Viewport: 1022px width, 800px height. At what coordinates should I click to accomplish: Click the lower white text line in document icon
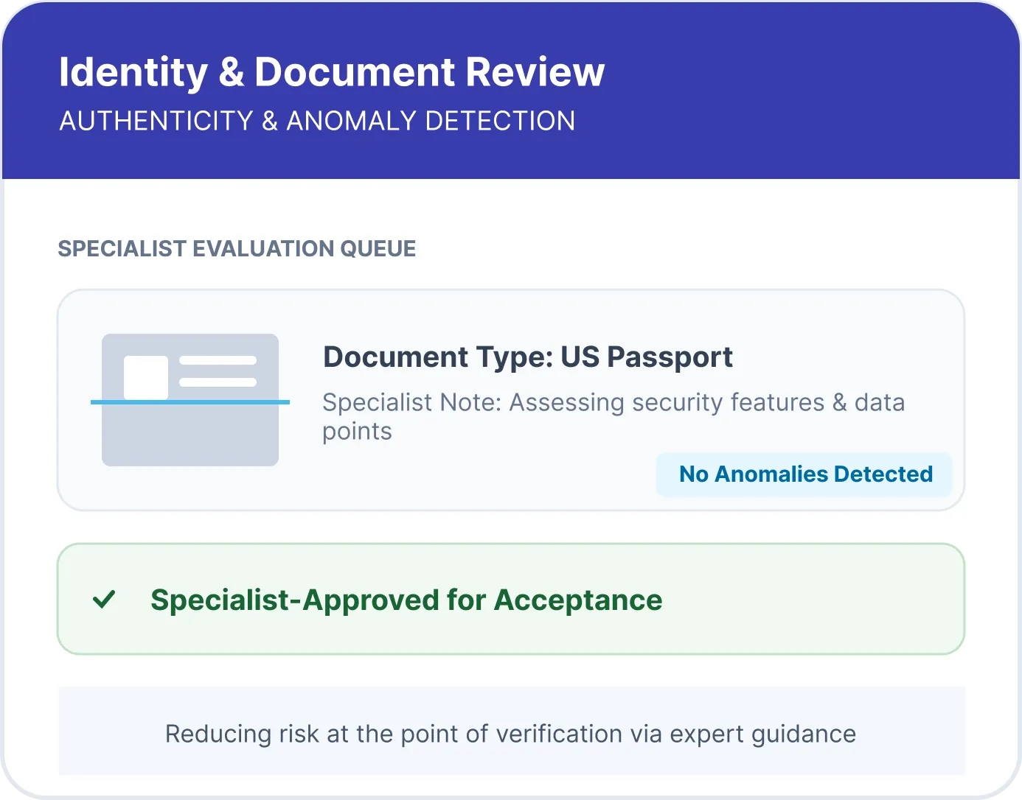[x=218, y=382]
